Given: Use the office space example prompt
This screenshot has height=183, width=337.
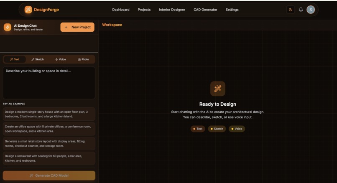Looking at the screenshot, I should point(49,129).
